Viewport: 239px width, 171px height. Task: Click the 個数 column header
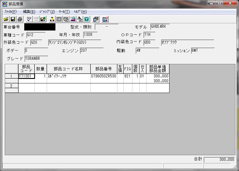pyautogui.click(x=136, y=69)
